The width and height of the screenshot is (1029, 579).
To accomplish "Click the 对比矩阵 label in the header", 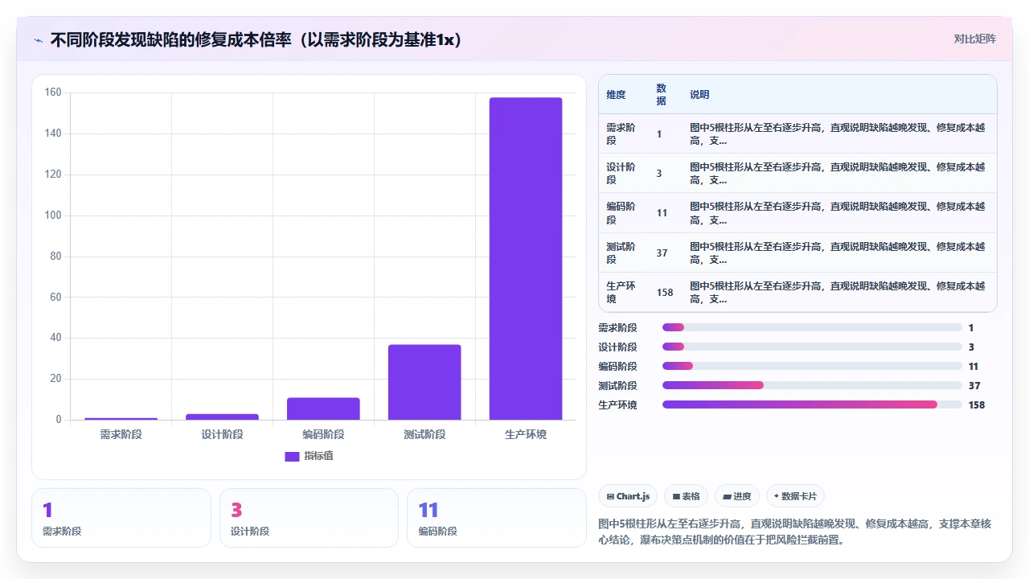I will (974, 39).
